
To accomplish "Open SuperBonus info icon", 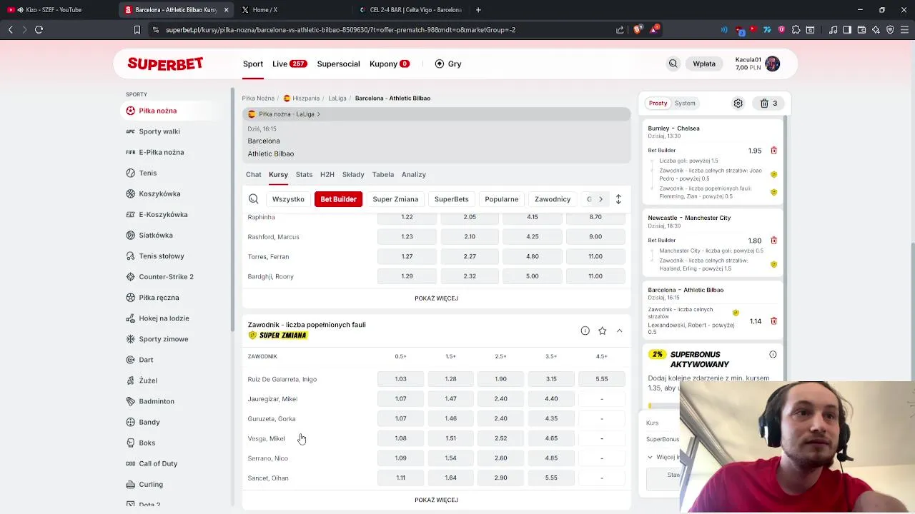I will (773, 354).
